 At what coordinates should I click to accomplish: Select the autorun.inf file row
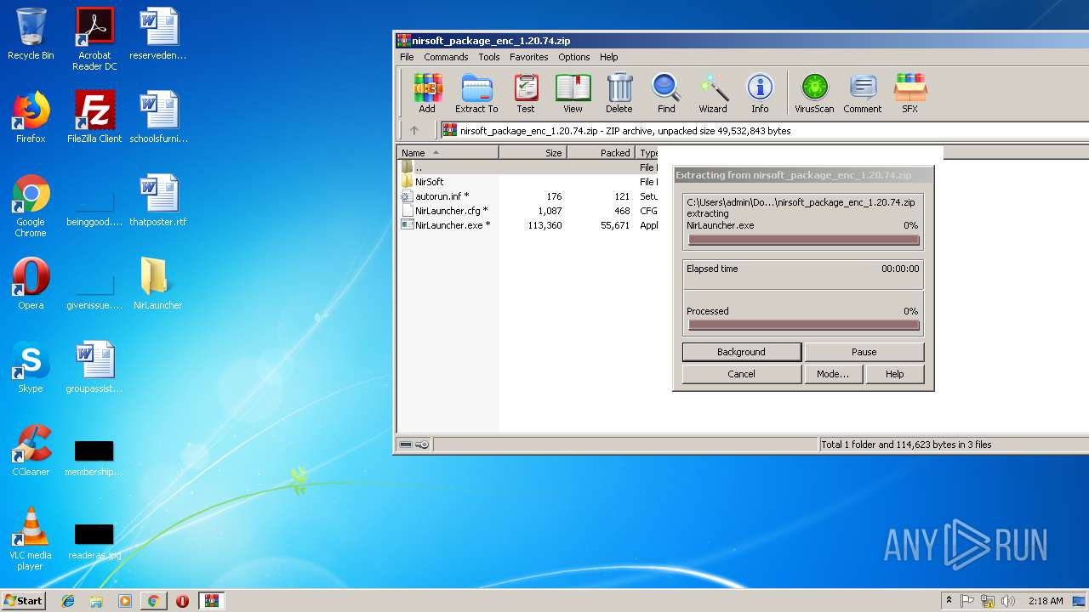527,196
